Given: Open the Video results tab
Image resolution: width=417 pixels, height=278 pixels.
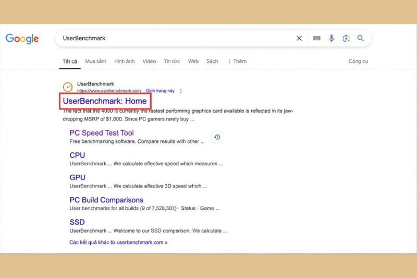Looking at the screenshot, I should [x=149, y=62].
